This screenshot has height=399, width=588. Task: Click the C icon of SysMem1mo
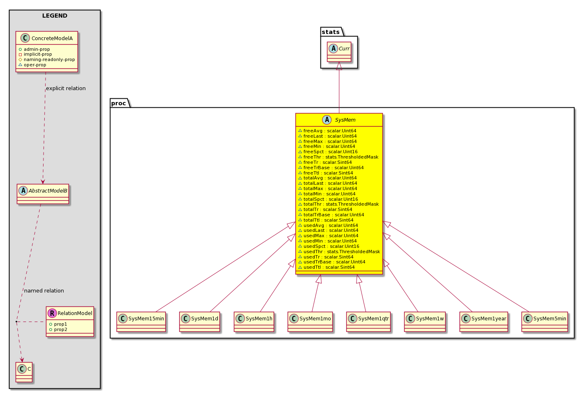[x=294, y=318]
